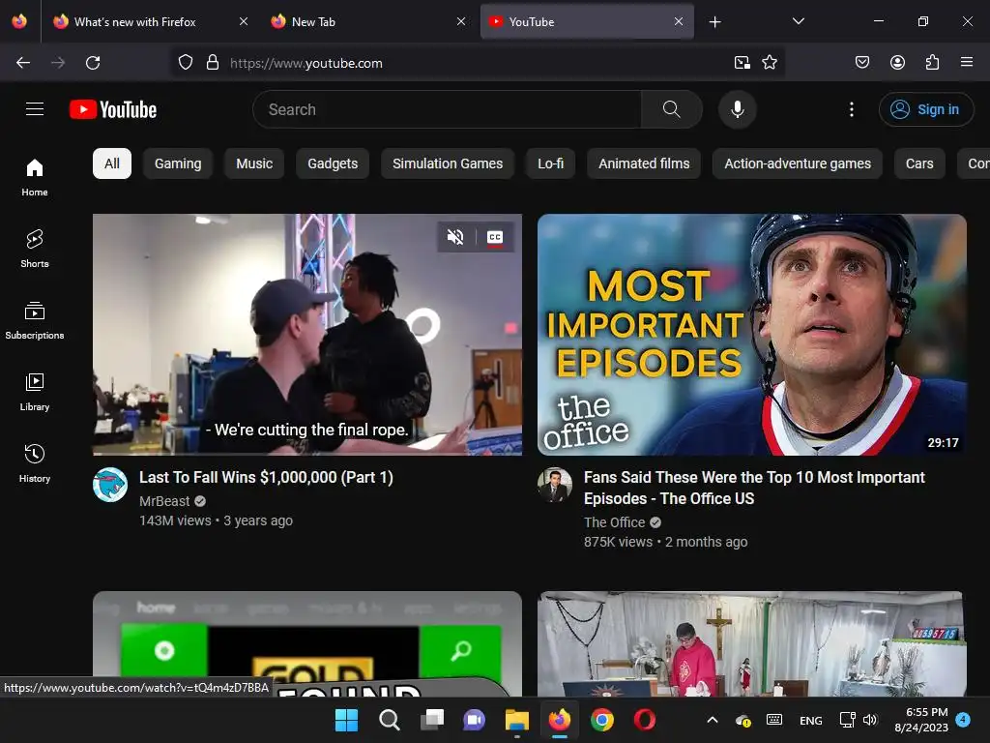Viewport: 990px width, 743px height.
Task: Open the YouTube guide hamburger menu
Action: pos(35,109)
